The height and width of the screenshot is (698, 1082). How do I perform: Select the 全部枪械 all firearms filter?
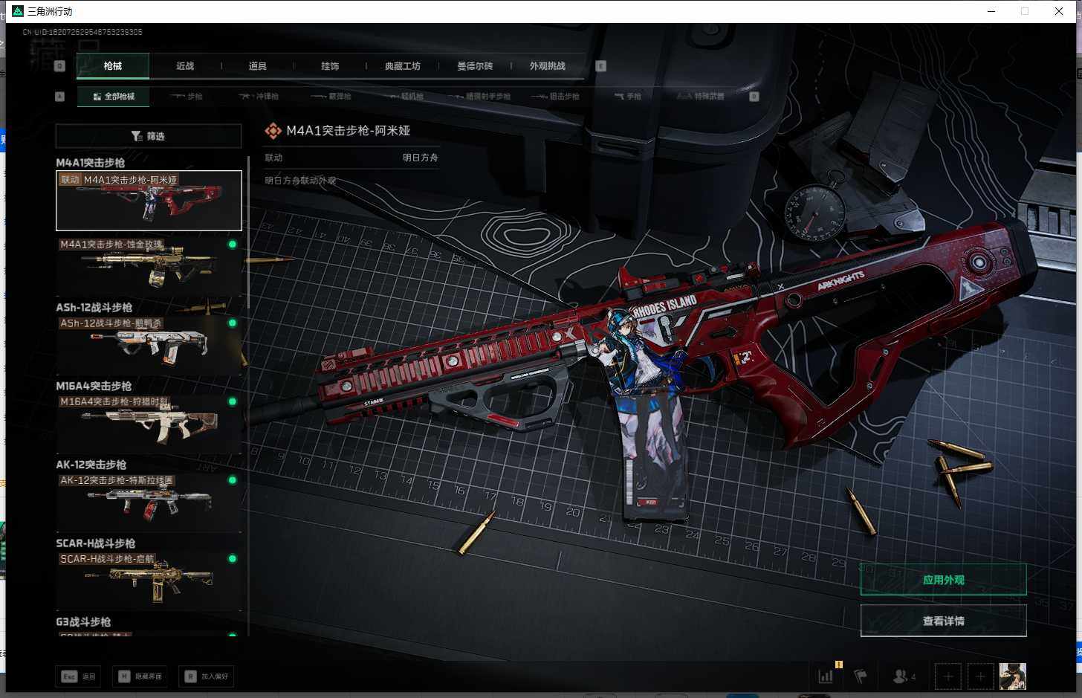click(114, 97)
